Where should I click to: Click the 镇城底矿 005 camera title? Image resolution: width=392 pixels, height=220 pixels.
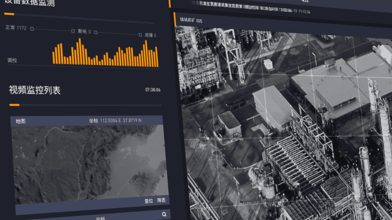(191, 20)
